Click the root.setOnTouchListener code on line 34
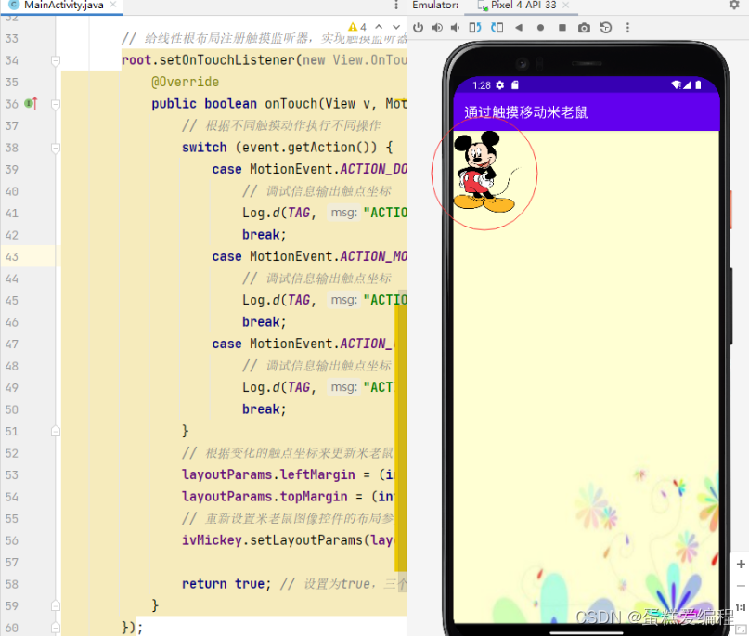The height and width of the screenshot is (636, 749). pos(264,60)
